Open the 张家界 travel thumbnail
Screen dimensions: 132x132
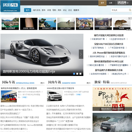(x=85, y=24)
